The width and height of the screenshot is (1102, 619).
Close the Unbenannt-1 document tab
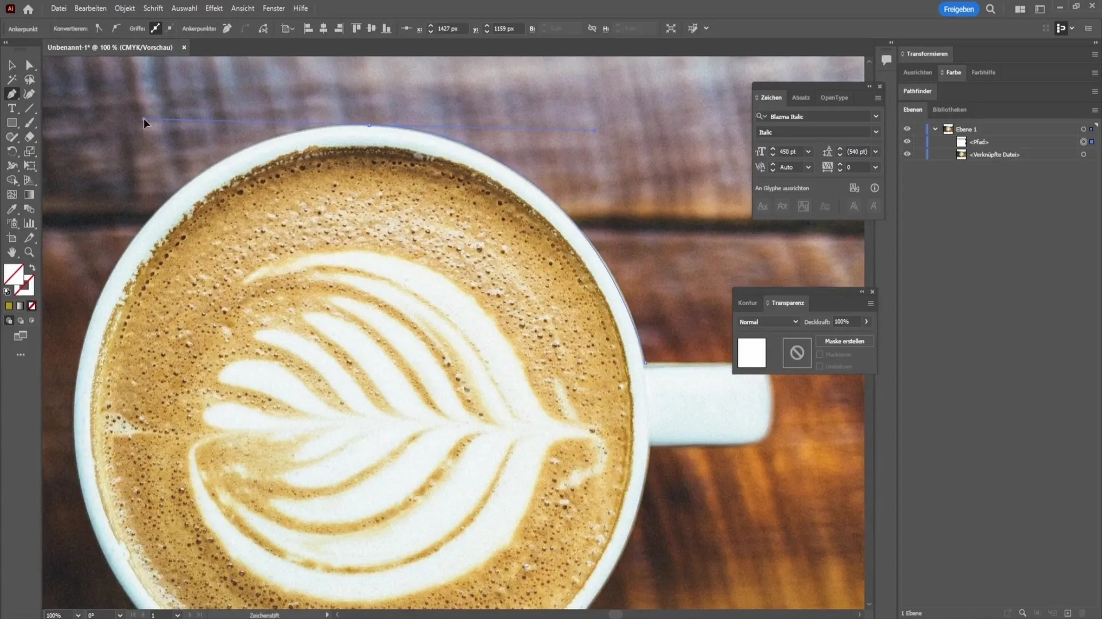point(184,48)
